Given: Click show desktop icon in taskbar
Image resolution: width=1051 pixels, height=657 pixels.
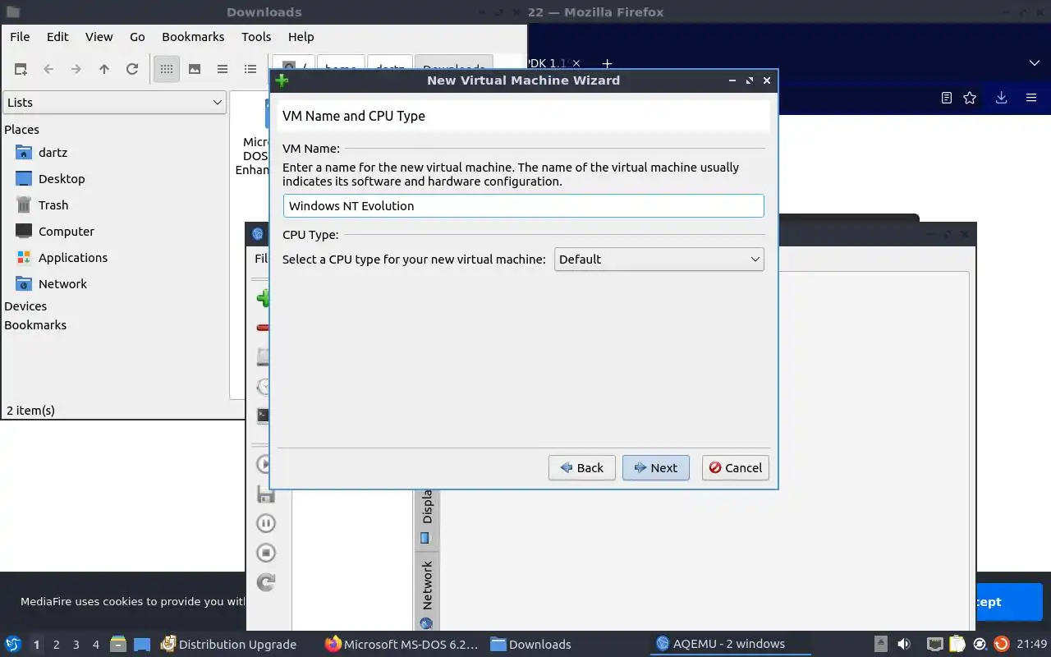Looking at the screenshot, I should 142,644.
